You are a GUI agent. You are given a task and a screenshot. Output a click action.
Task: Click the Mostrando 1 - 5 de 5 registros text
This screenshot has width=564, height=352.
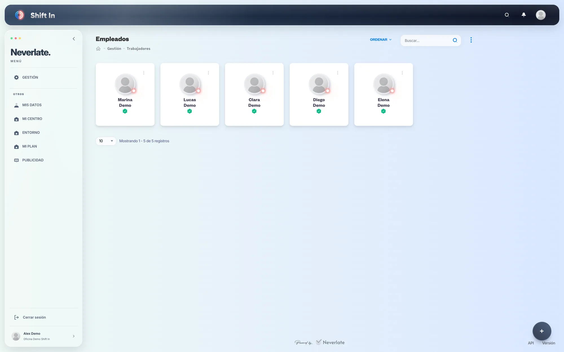144,141
